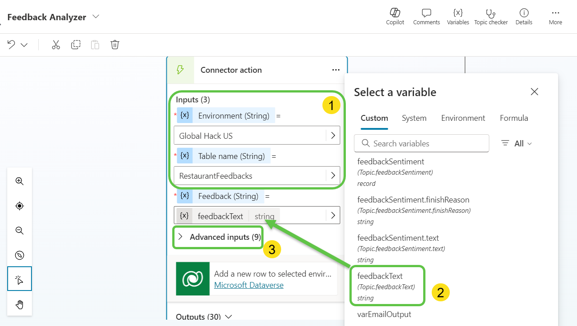Open the Microsoft Dataverse link

[x=249, y=285]
